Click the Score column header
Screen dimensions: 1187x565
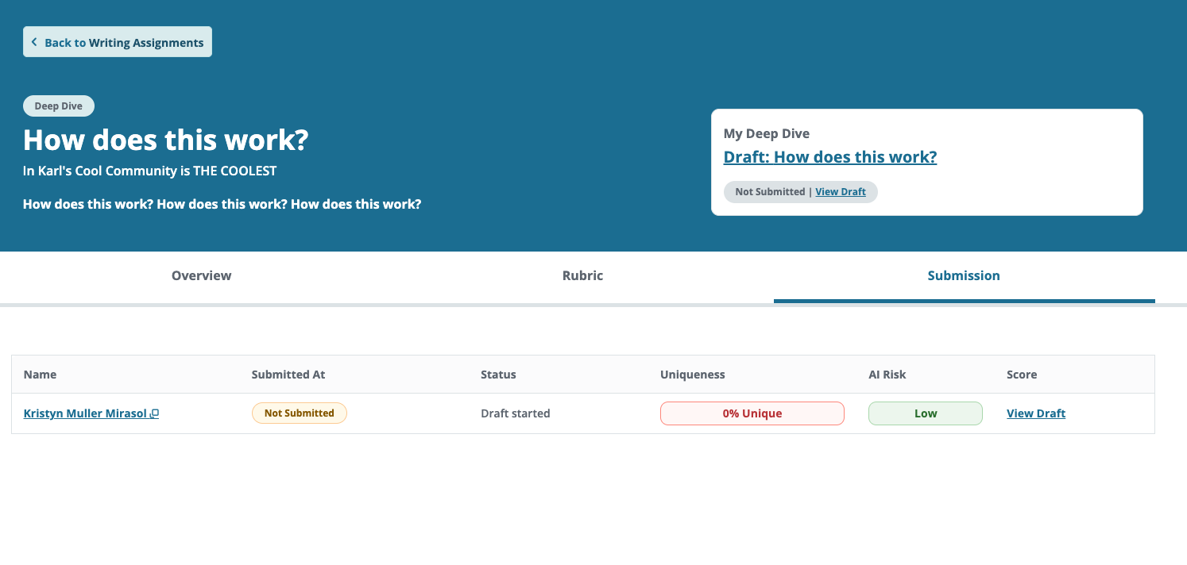click(1022, 375)
